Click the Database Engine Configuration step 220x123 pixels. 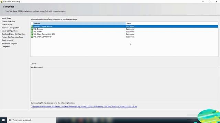[x=13, y=34]
